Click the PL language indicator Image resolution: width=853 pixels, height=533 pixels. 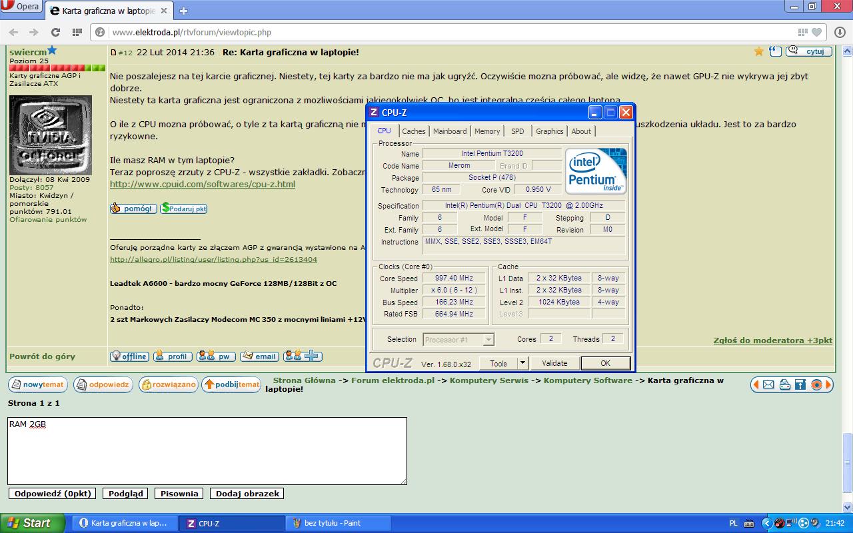coord(734,523)
